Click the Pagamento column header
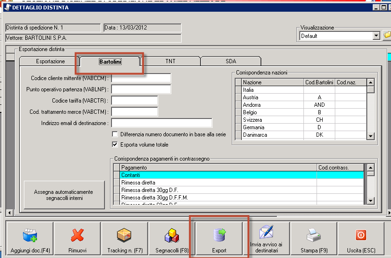 pos(218,168)
